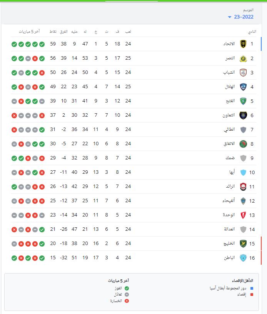Viewport: 267px width, 314px height.
Task: Click the Al-Batin club logo
Action: click(243, 258)
